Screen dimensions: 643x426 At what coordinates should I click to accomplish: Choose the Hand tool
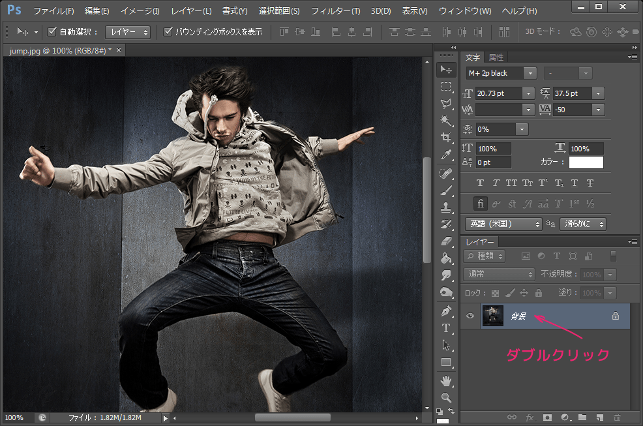446,380
